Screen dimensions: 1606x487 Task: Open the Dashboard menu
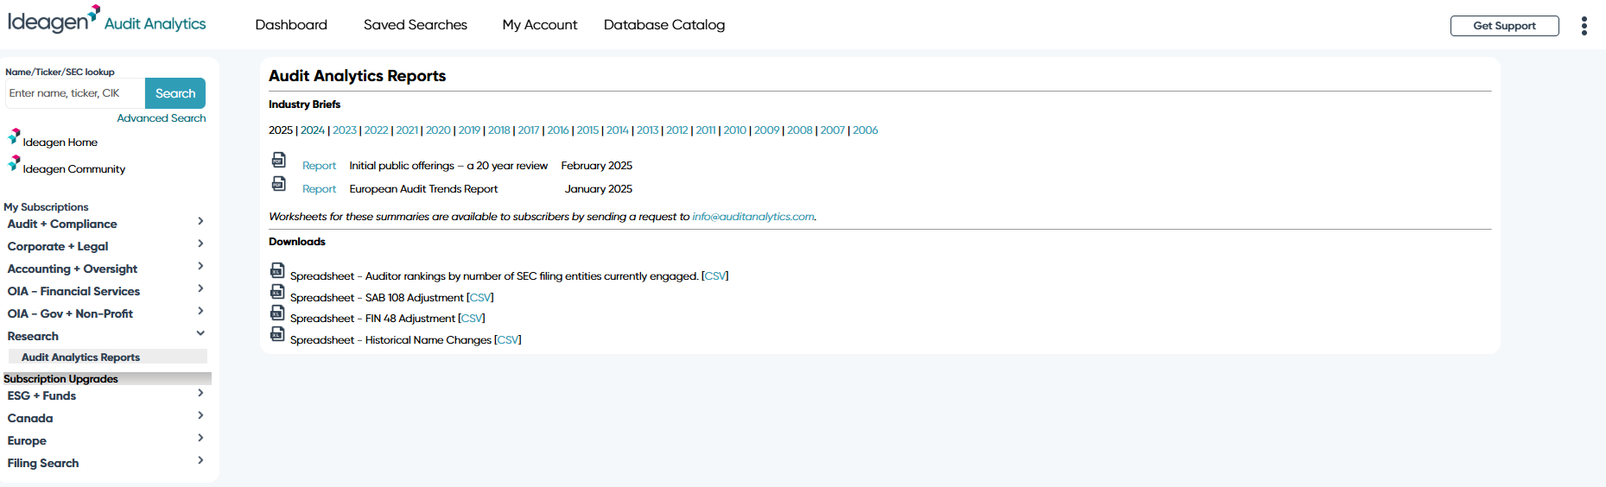pyautogui.click(x=291, y=25)
